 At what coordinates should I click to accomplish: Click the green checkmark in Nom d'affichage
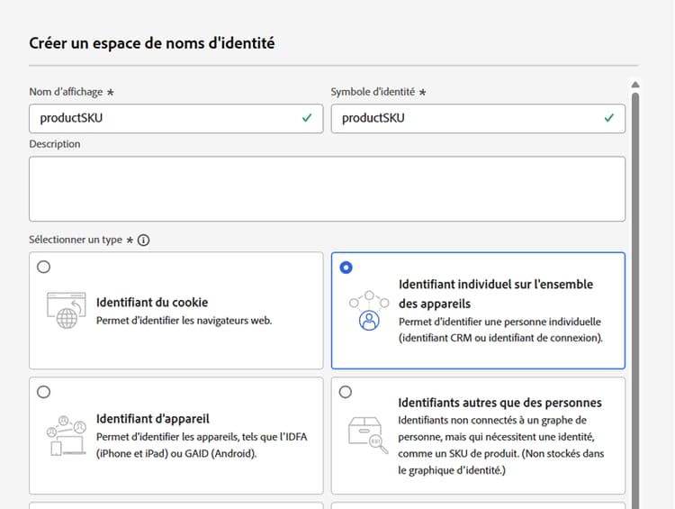click(308, 118)
